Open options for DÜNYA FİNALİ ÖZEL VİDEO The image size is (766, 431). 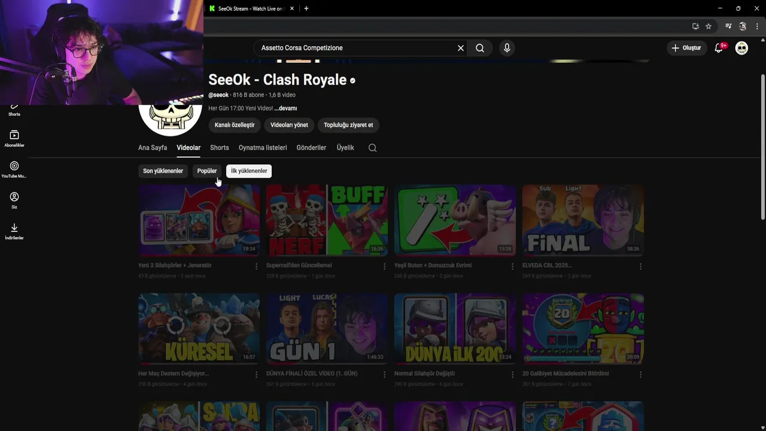[385, 374]
